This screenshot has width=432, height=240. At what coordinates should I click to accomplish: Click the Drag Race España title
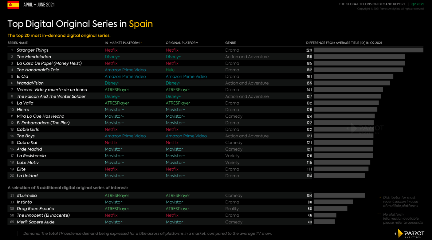[x=35, y=209]
